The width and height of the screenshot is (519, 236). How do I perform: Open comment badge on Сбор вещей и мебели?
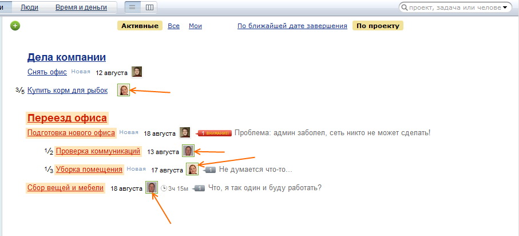click(199, 188)
